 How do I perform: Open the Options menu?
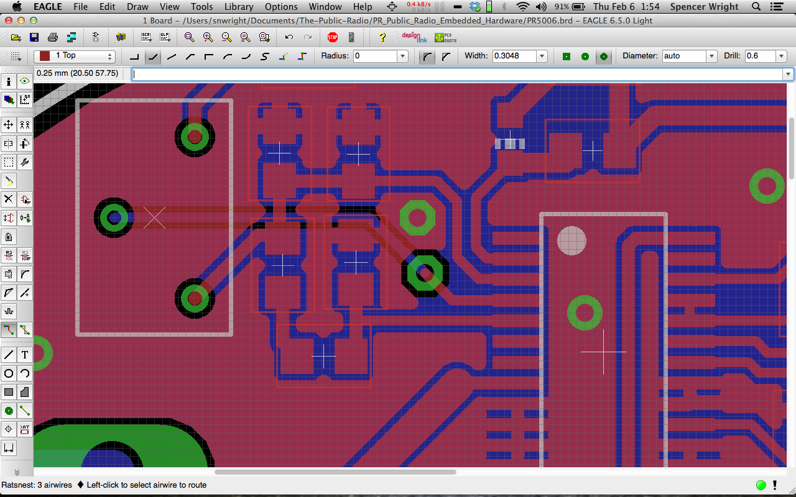pos(281,7)
